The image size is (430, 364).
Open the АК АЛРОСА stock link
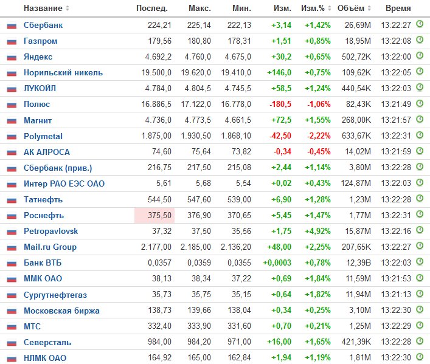coord(47,152)
